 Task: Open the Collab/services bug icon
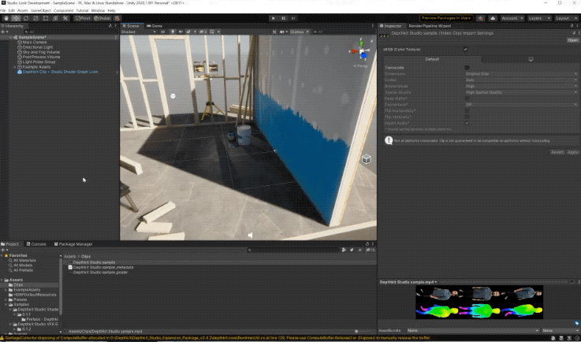tap(481, 18)
